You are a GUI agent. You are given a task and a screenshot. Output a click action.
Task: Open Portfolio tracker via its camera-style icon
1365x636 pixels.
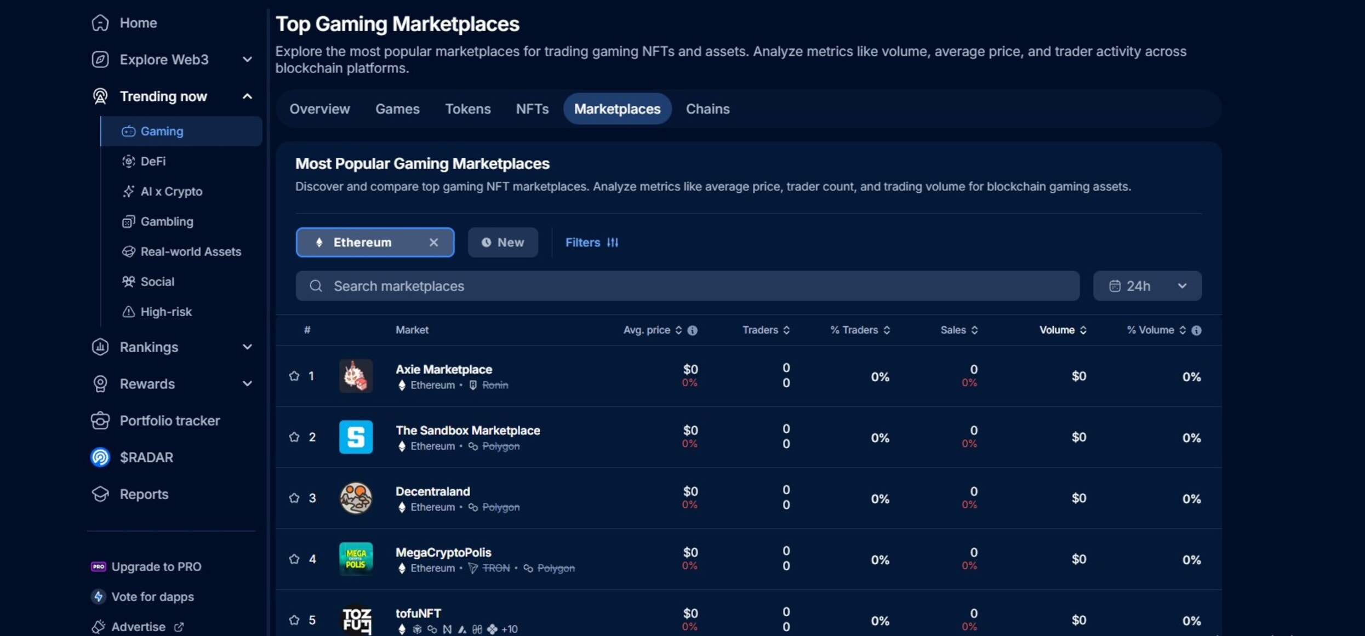pos(100,421)
